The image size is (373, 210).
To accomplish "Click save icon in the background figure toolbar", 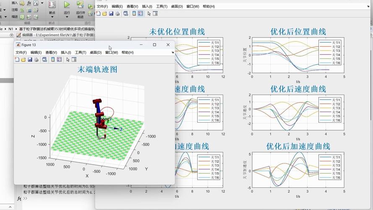I will point(111,13).
